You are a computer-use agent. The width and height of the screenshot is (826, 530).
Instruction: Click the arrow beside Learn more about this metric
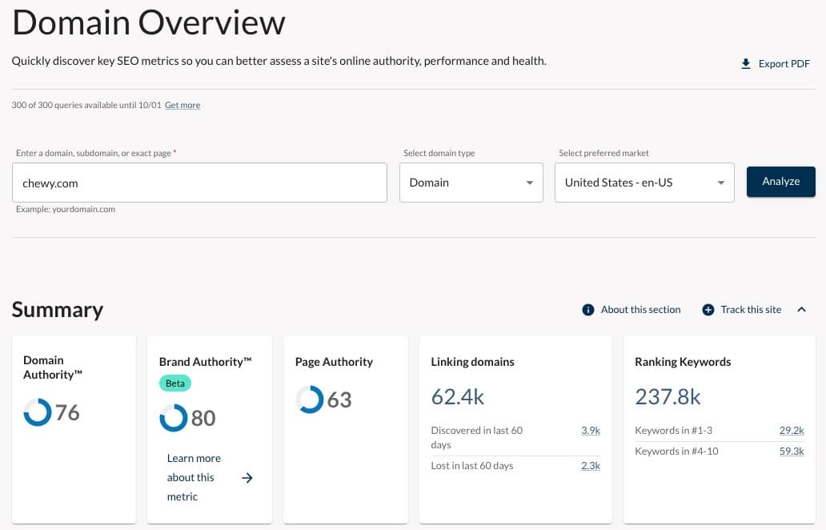[x=247, y=477]
